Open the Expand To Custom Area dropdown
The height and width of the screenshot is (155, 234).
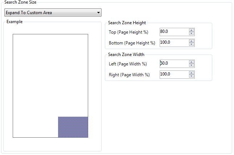click(53, 13)
